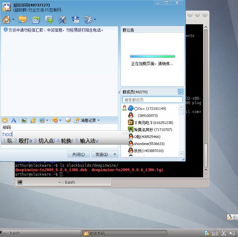
Task: Pick IME candidate 4 轮换
Action: (x=65, y=141)
